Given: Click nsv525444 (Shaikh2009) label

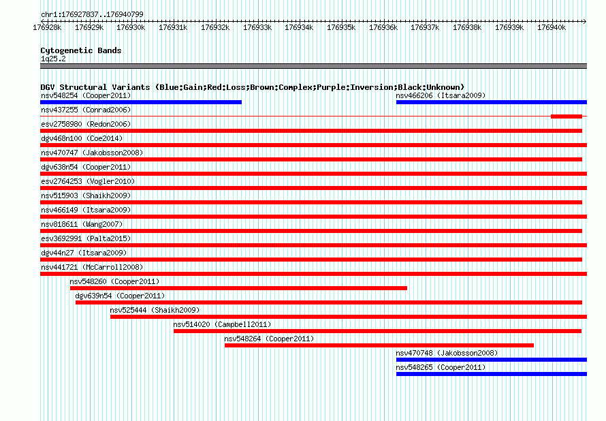Looking at the screenshot, I should click(155, 310).
